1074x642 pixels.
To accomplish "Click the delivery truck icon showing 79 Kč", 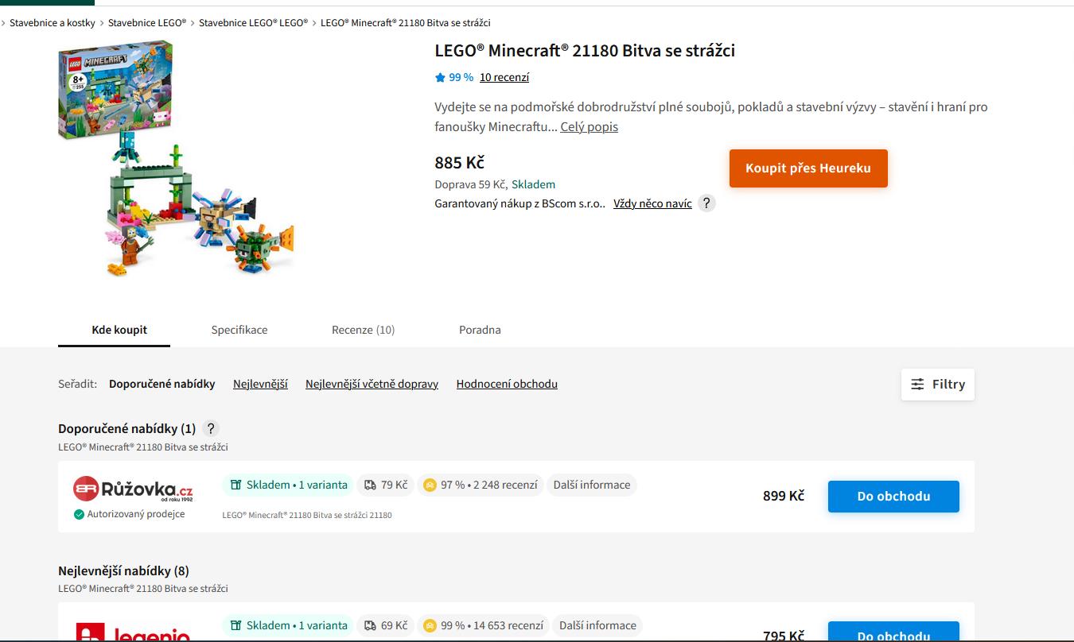I will point(371,485).
